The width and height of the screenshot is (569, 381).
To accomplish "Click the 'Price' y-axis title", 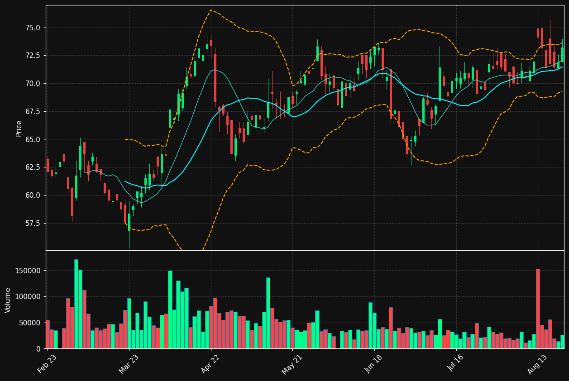I will coord(19,128).
